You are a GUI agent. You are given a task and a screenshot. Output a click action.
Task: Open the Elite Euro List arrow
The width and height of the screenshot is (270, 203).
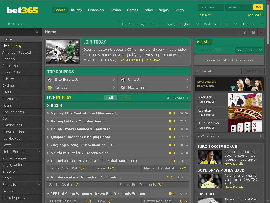pos(114,80)
